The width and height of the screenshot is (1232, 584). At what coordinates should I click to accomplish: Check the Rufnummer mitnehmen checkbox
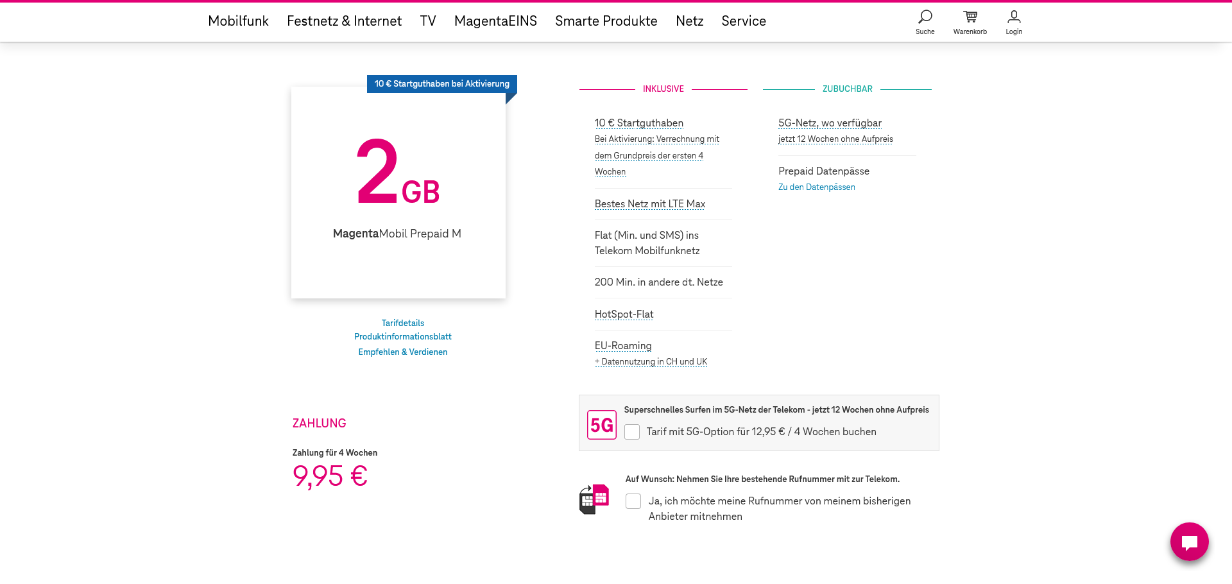[633, 501]
